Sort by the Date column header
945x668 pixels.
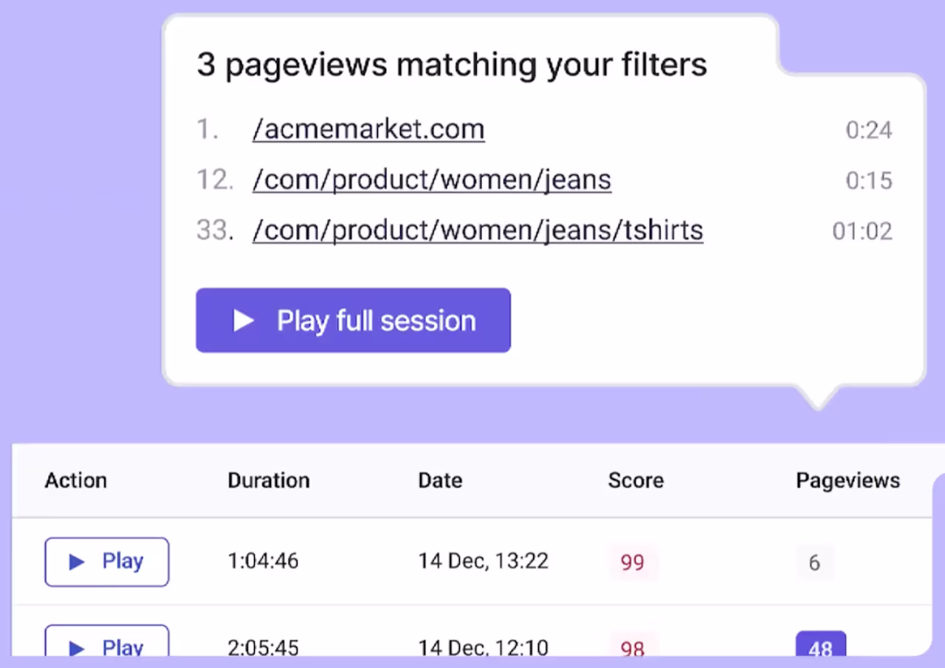tap(440, 480)
